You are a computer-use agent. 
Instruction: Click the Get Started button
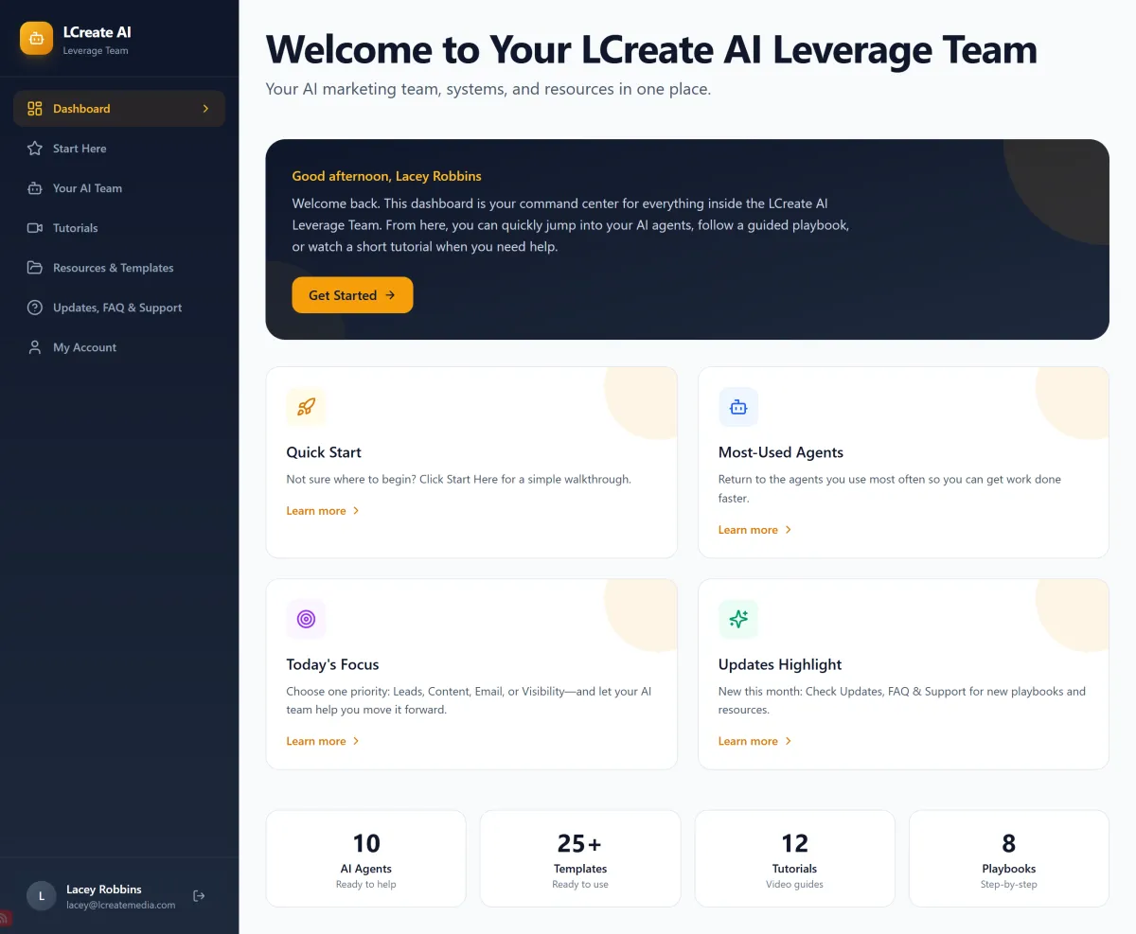352,295
